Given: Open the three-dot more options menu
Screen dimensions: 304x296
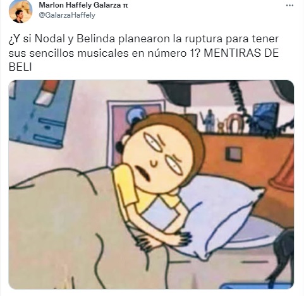Looking at the screenshot, I should (289, 6).
